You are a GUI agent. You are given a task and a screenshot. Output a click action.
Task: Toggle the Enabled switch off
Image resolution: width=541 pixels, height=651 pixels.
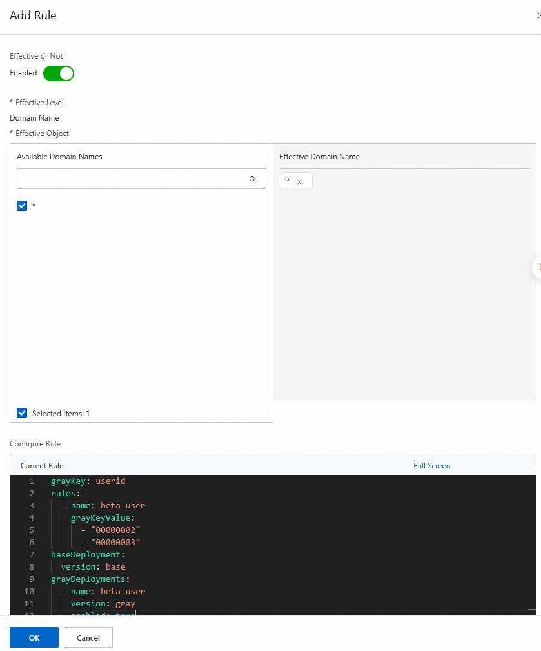point(59,74)
